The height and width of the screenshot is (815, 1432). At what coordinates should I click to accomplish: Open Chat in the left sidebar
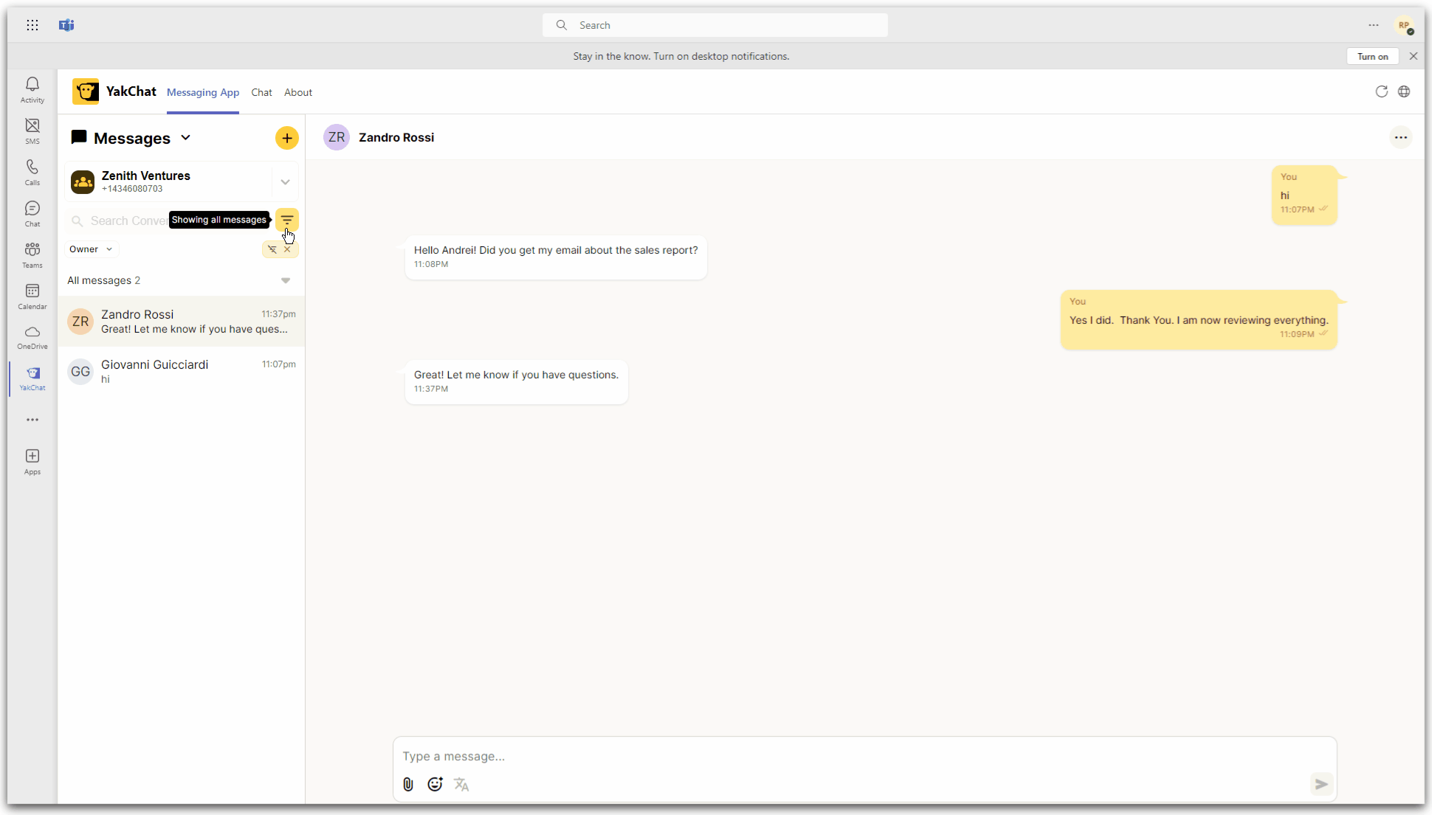pyautogui.click(x=32, y=214)
